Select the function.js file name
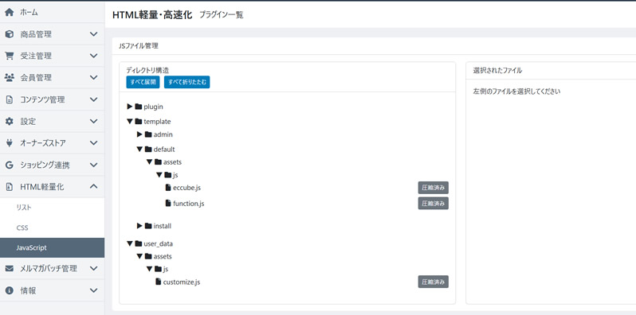 [189, 204]
